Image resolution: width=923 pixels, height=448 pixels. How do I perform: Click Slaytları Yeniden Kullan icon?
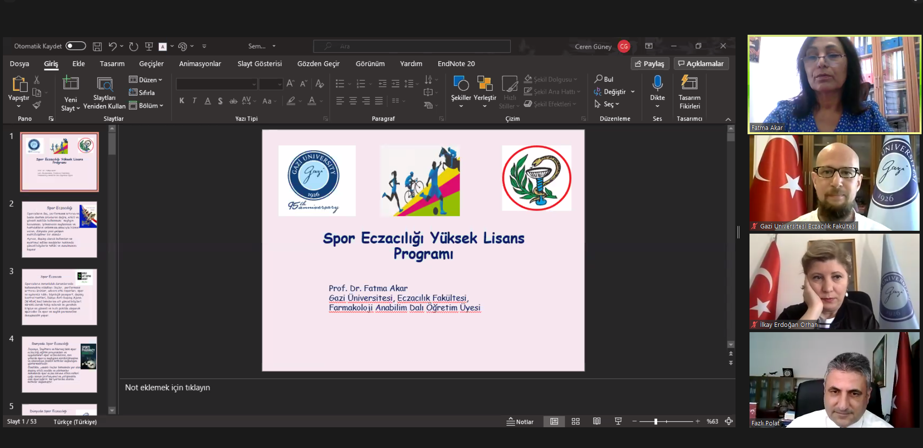[104, 84]
